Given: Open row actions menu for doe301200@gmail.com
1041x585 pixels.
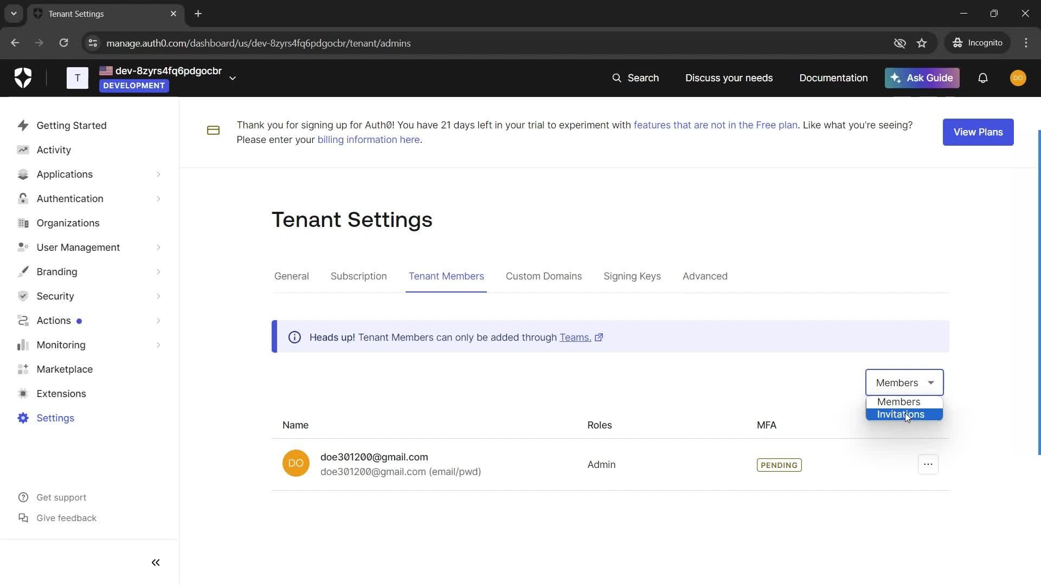Looking at the screenshot, I should pyautogui.click(x=928, y=465).
